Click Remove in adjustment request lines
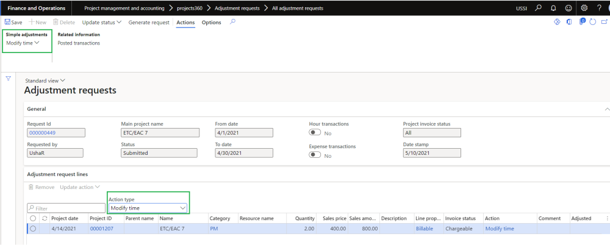 click(x=41, y=188)
